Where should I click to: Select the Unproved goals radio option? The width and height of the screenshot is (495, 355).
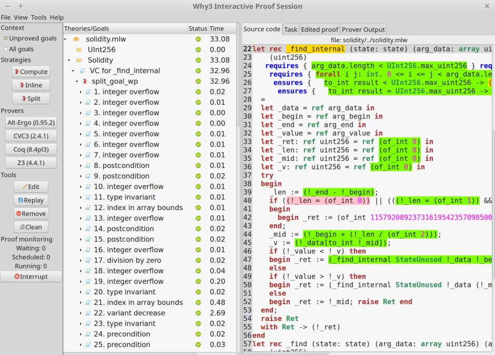pos(30,38)
